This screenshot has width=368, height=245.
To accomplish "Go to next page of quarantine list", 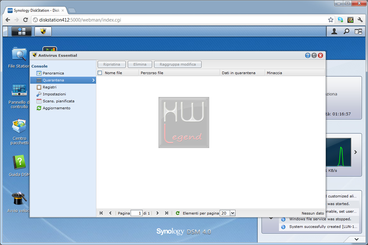I will point(158,213).
